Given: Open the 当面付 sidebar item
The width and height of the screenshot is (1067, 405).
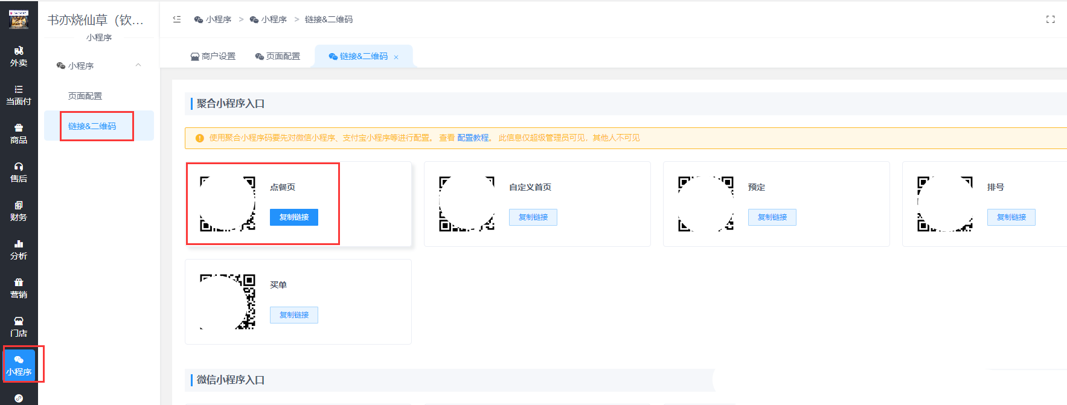Looking at the screenshot, I should (19, 95).
